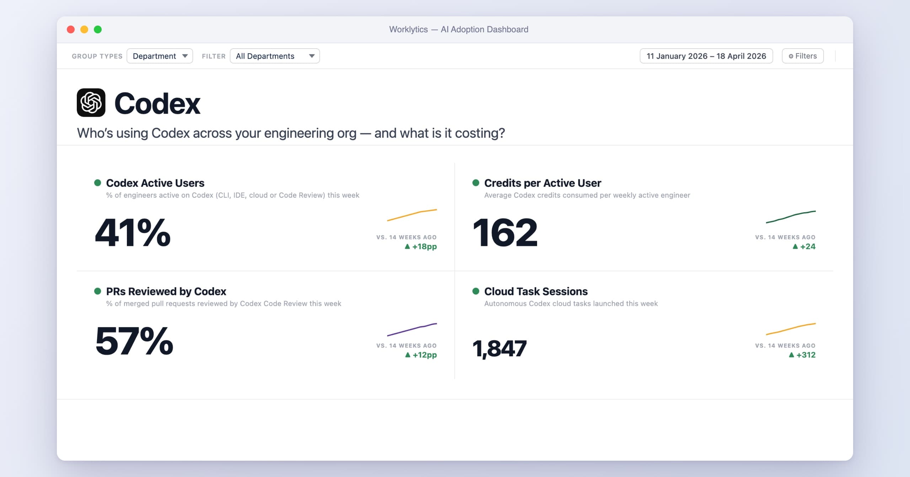Click the +18pp change indicator

[x=421, y=246]
